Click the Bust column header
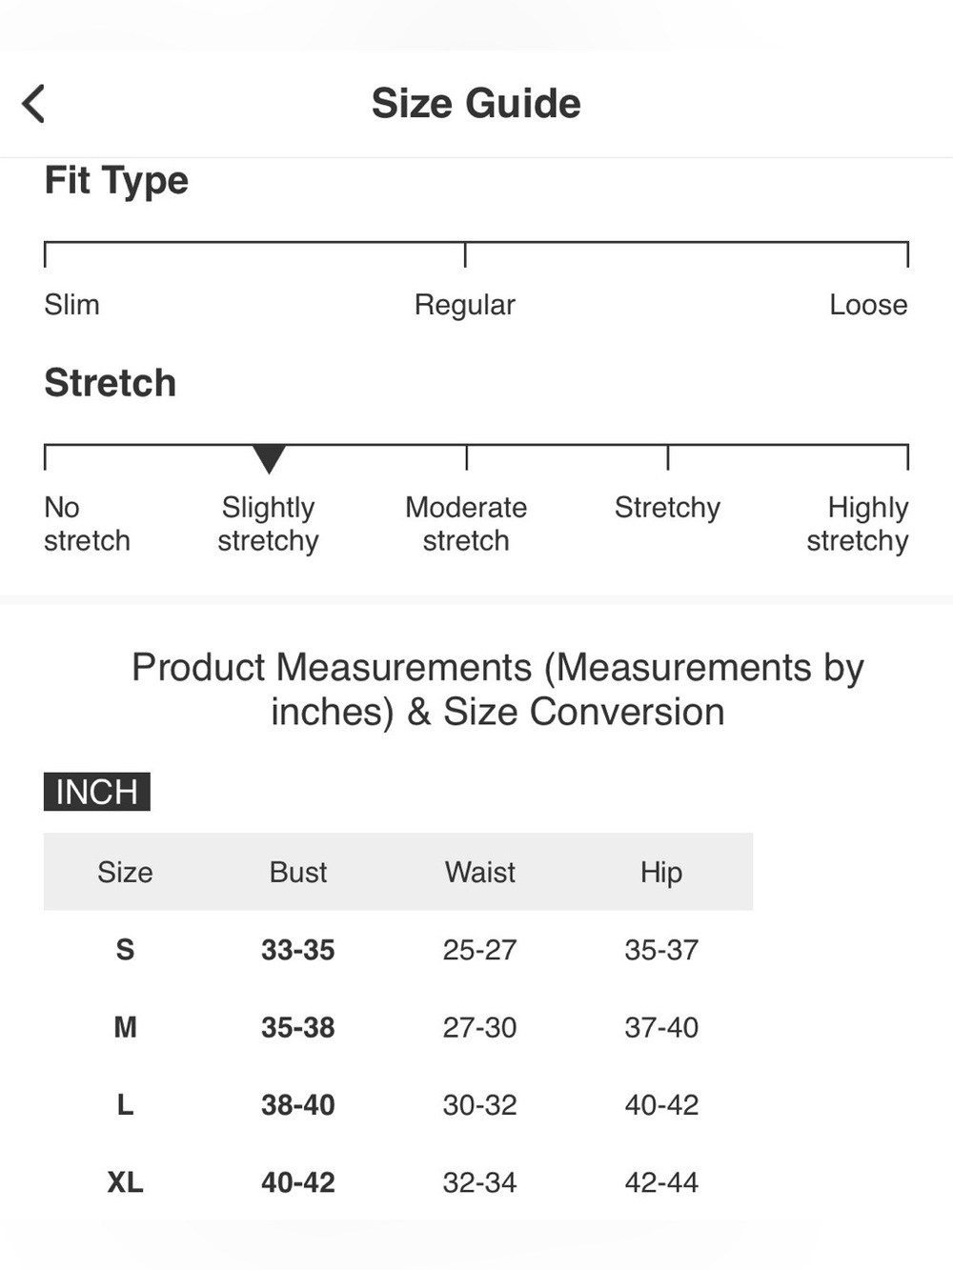Screen dimensions: 953x1270 point(298,872)
